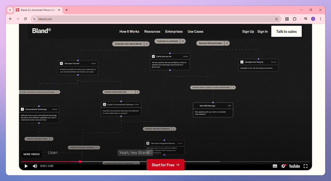
Task: Select the Clarify who you are title
Action: click(x=164, y=56)
